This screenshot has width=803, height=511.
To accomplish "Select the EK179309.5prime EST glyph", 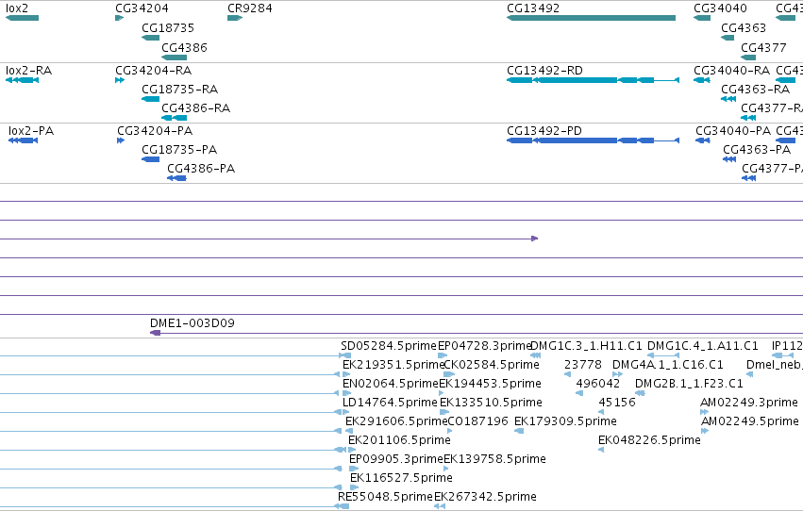I will pyautogui.click(x=519, y=431).
